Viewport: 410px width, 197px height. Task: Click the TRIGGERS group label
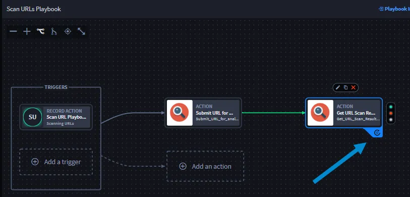56,87
